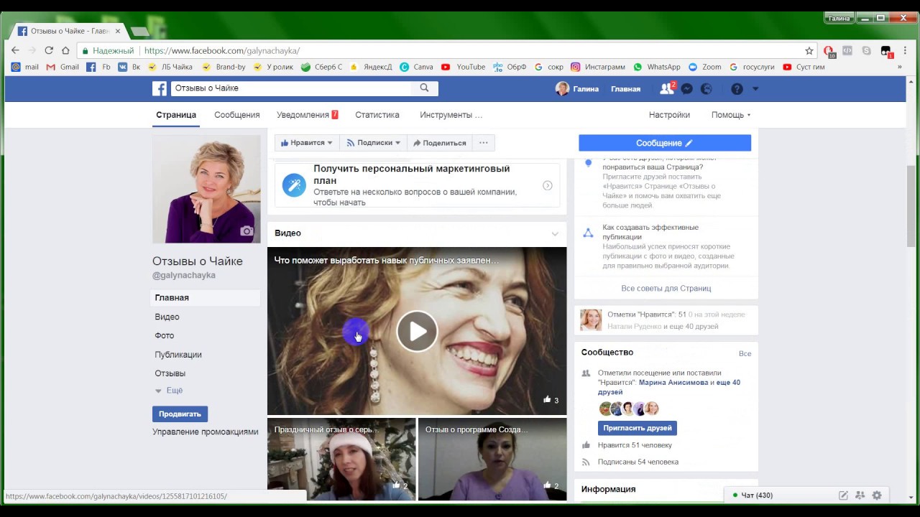Open friend requests icon in header

(x=666, y=89)
